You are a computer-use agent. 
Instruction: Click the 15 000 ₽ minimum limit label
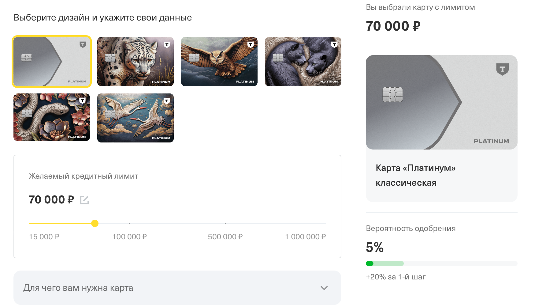tap(44, 237)
